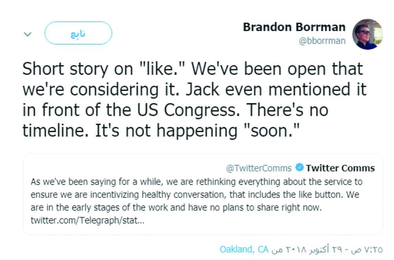Click the Follow (تابع) button
The width and height of the screenshot is (394, 260).
click(x=78, y=33)
